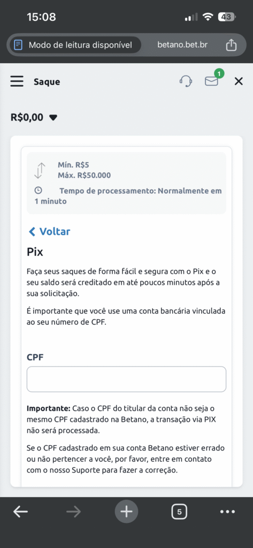Screen dimensions: 253x548
Task: Open reader mode document icon
Action: 18,45
